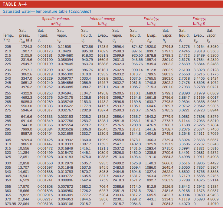The height and width of the screenshot is (208, 223).
Task: Select critical pressure 22,064
Action: 24,204
